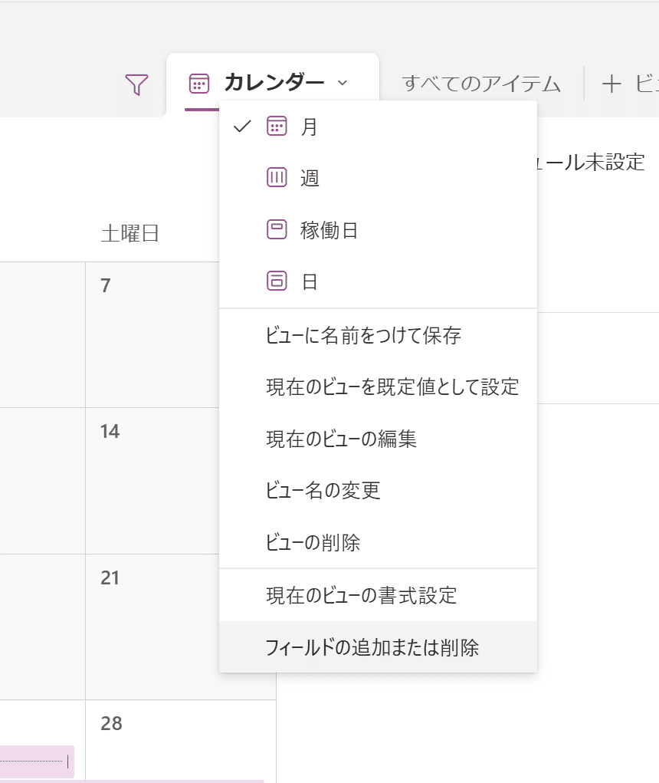
Task: Choose ビュー名の変更 option
Action: tap(378, 490)
